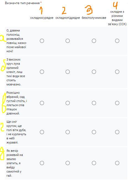Select складносурядне for 'О, дзвени голосніш' sentence
Image resolution: width=132 pixels, height=180 pixels.
point(42,41)
